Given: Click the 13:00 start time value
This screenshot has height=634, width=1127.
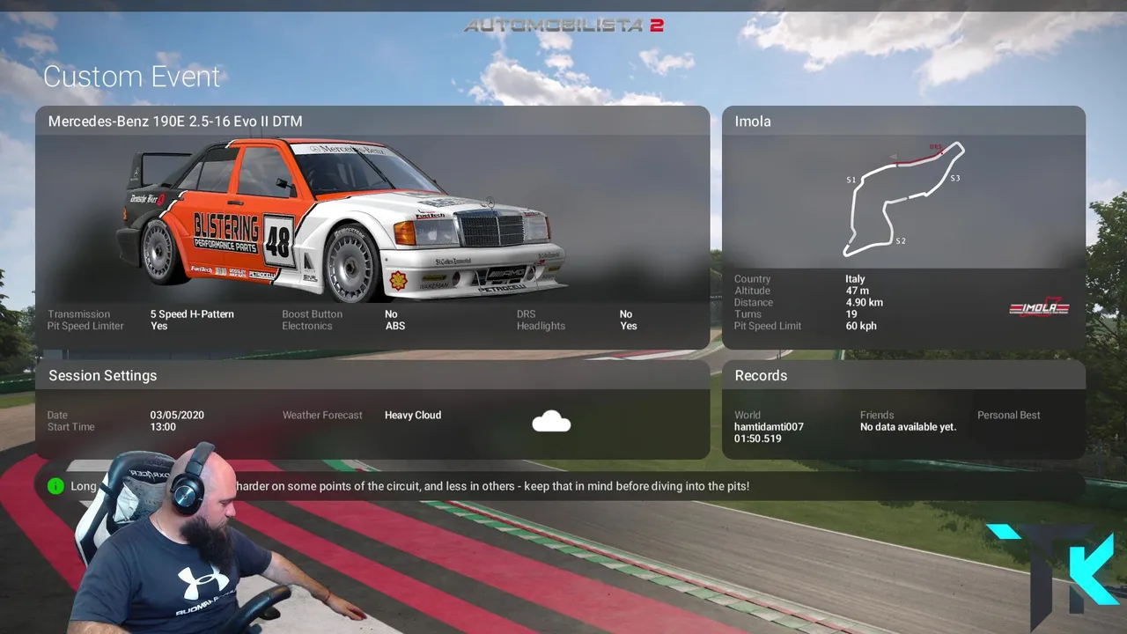Looking at the screenshot, I should (x=163, y=427).
